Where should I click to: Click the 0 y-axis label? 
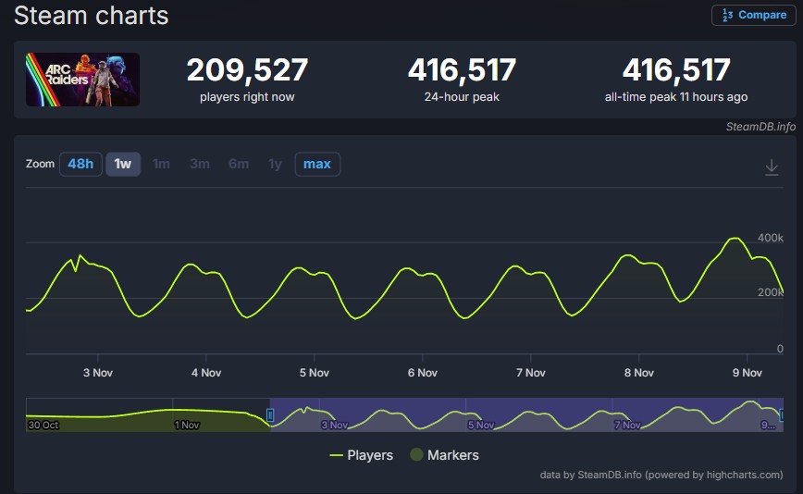click(x=780, y=349)
